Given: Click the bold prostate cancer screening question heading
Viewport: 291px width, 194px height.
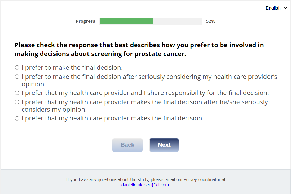Looking at the screenshot, I should [x=139, y=49].
